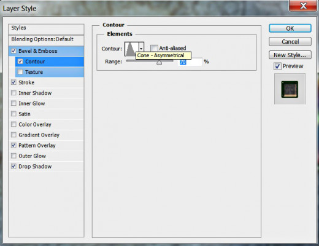Click the OK button
The image size is (319, 246).
(290, 28)
